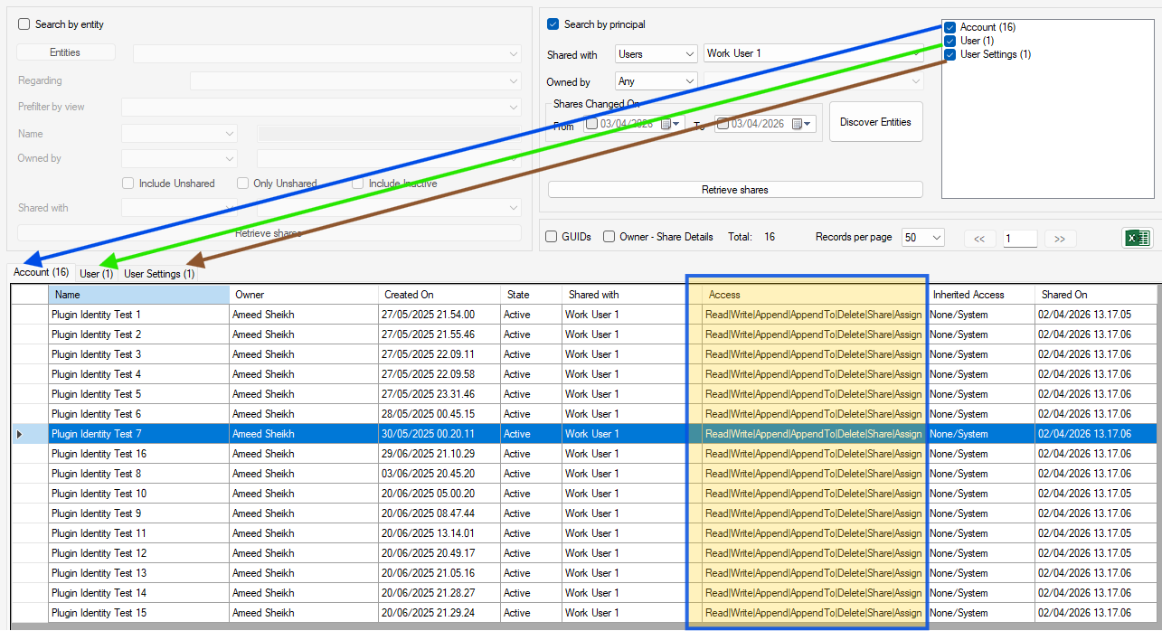Enable the Search by entity checkbox

coord(23,24)
